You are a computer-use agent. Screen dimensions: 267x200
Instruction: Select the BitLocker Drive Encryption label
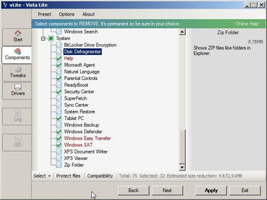pyautogui.click(x=90, y=45)
